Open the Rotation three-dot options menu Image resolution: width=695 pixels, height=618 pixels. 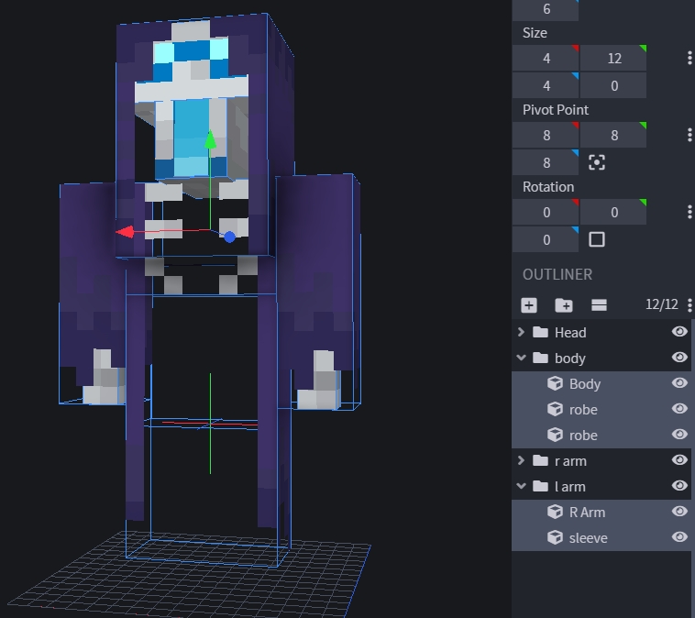(689, 212)
